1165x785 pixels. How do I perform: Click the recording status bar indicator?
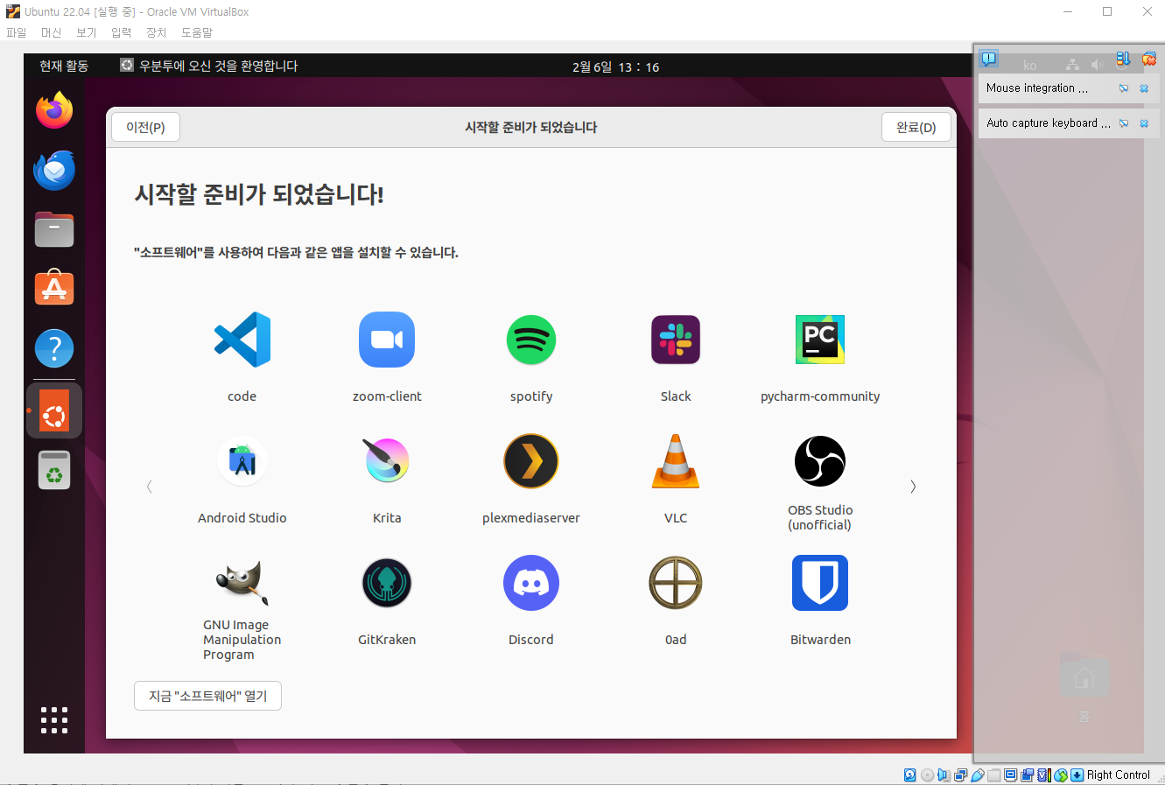pyautogui.click(x=1027, y=774)
